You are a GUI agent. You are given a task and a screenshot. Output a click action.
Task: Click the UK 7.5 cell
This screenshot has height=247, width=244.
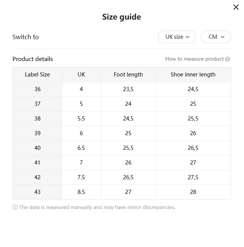[81, 177]
